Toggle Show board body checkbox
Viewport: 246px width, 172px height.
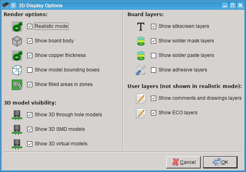30,41
